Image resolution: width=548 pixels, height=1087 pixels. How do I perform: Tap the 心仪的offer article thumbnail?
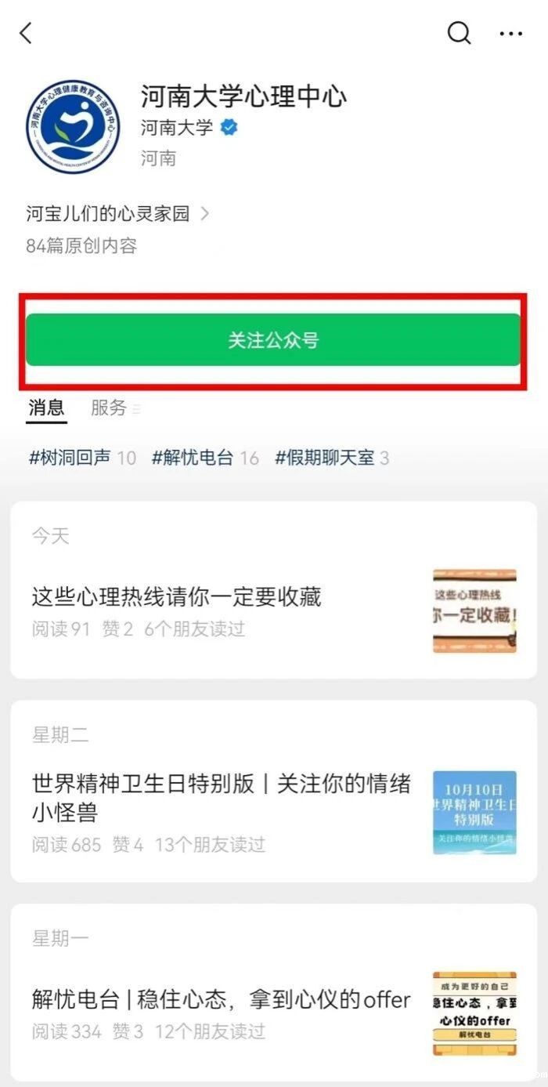tap(474, 1014)
